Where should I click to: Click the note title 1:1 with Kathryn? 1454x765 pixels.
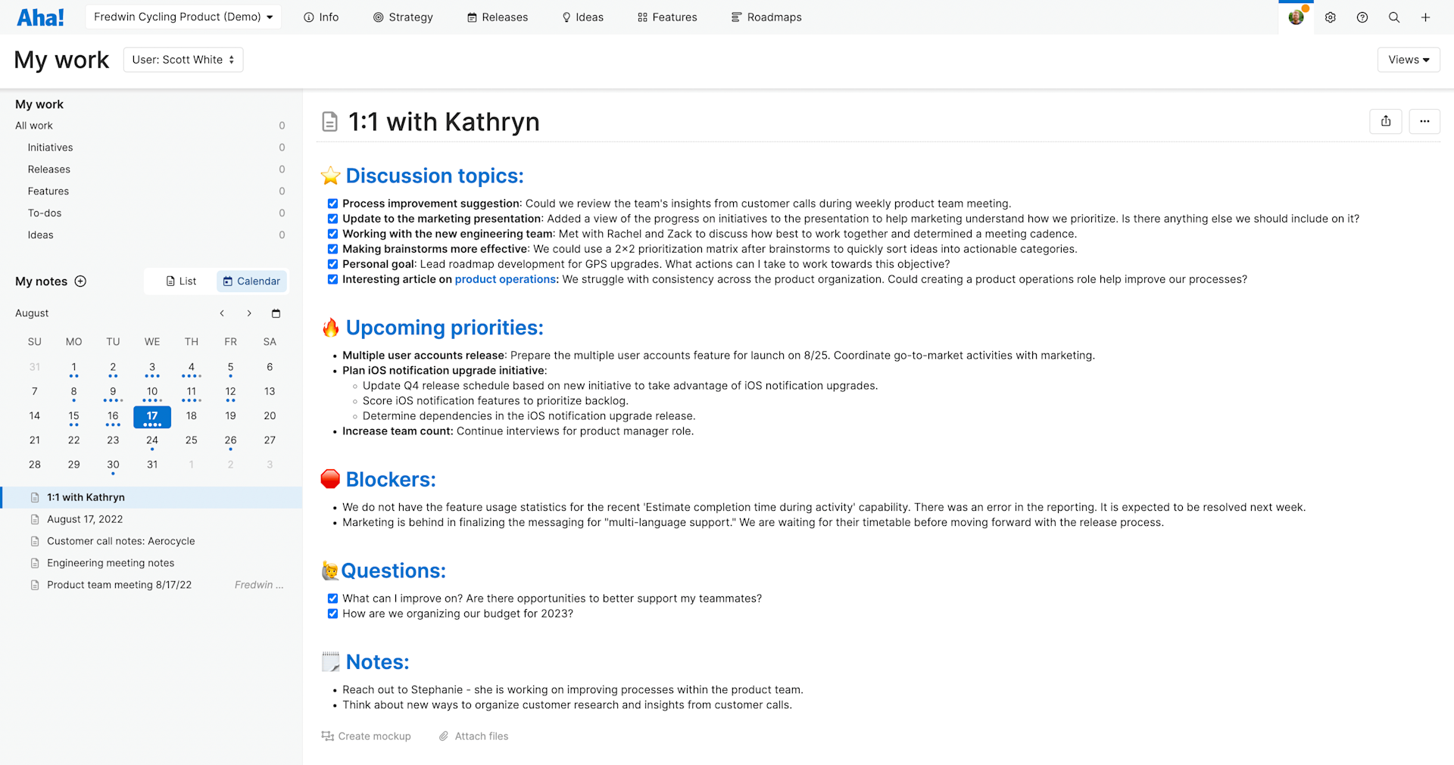coord(444,122)
